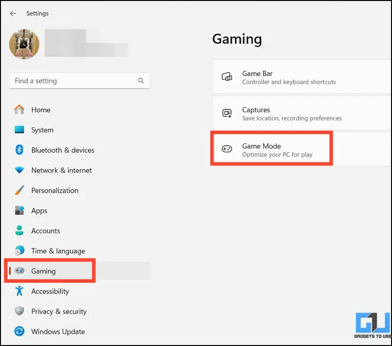Click the Home house icon

click(x=19, y=109)
